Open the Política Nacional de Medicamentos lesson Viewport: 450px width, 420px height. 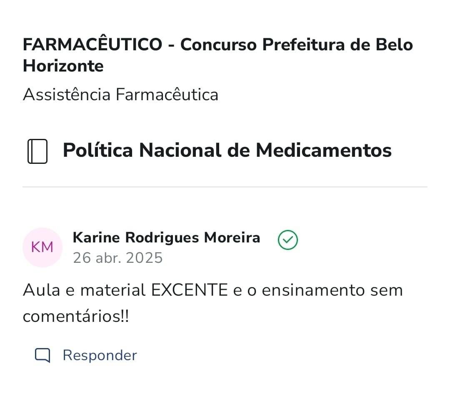pyautogui.click(x=227, y=150)
